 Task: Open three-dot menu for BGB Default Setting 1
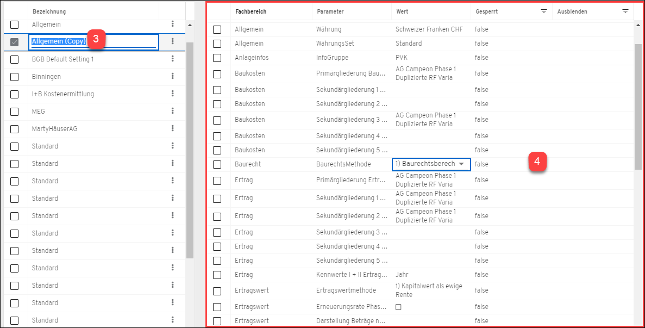pyautogui.click(x=173, y=59)
